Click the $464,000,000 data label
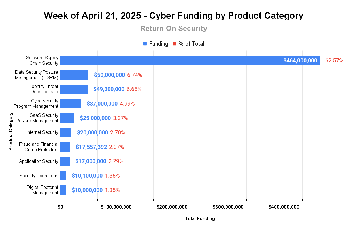 pyautogui.click(x=300, y=60)
